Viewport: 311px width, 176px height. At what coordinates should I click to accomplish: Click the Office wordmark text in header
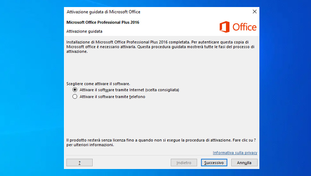244,27
